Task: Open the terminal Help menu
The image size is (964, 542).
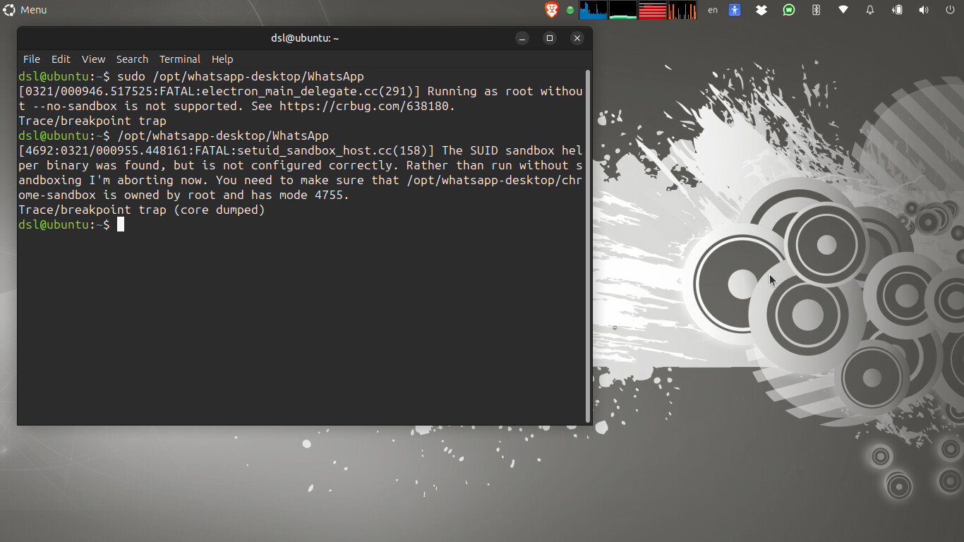Action: [222, 59]
